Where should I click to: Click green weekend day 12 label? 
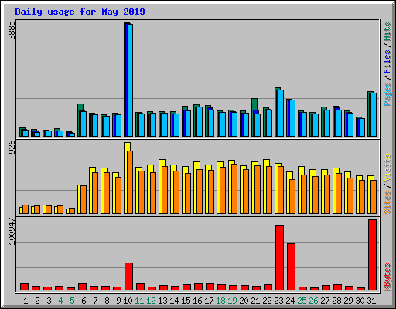click(151, 301)
